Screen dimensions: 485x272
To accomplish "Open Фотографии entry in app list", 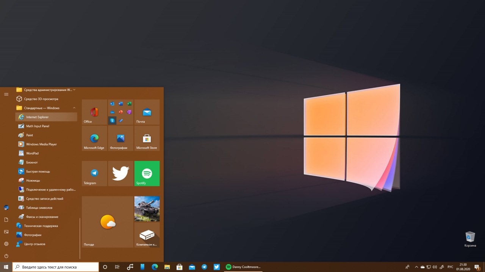I will 46,235.
